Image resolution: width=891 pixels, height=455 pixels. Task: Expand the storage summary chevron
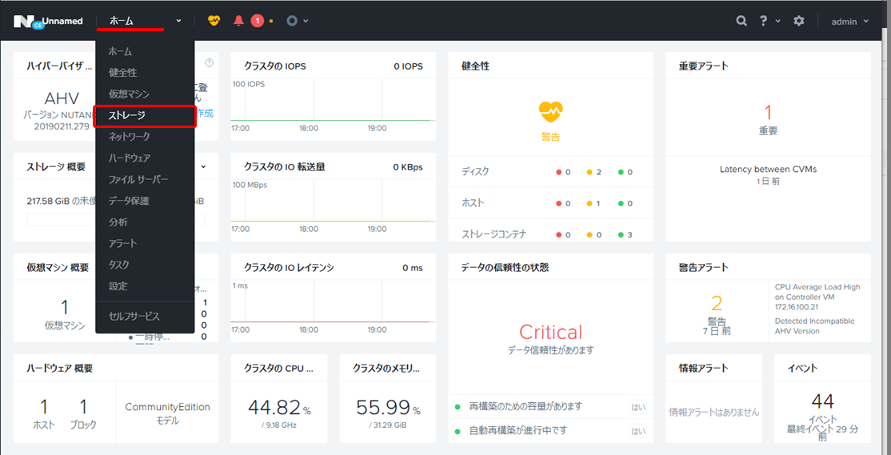(x=203, y=166)
